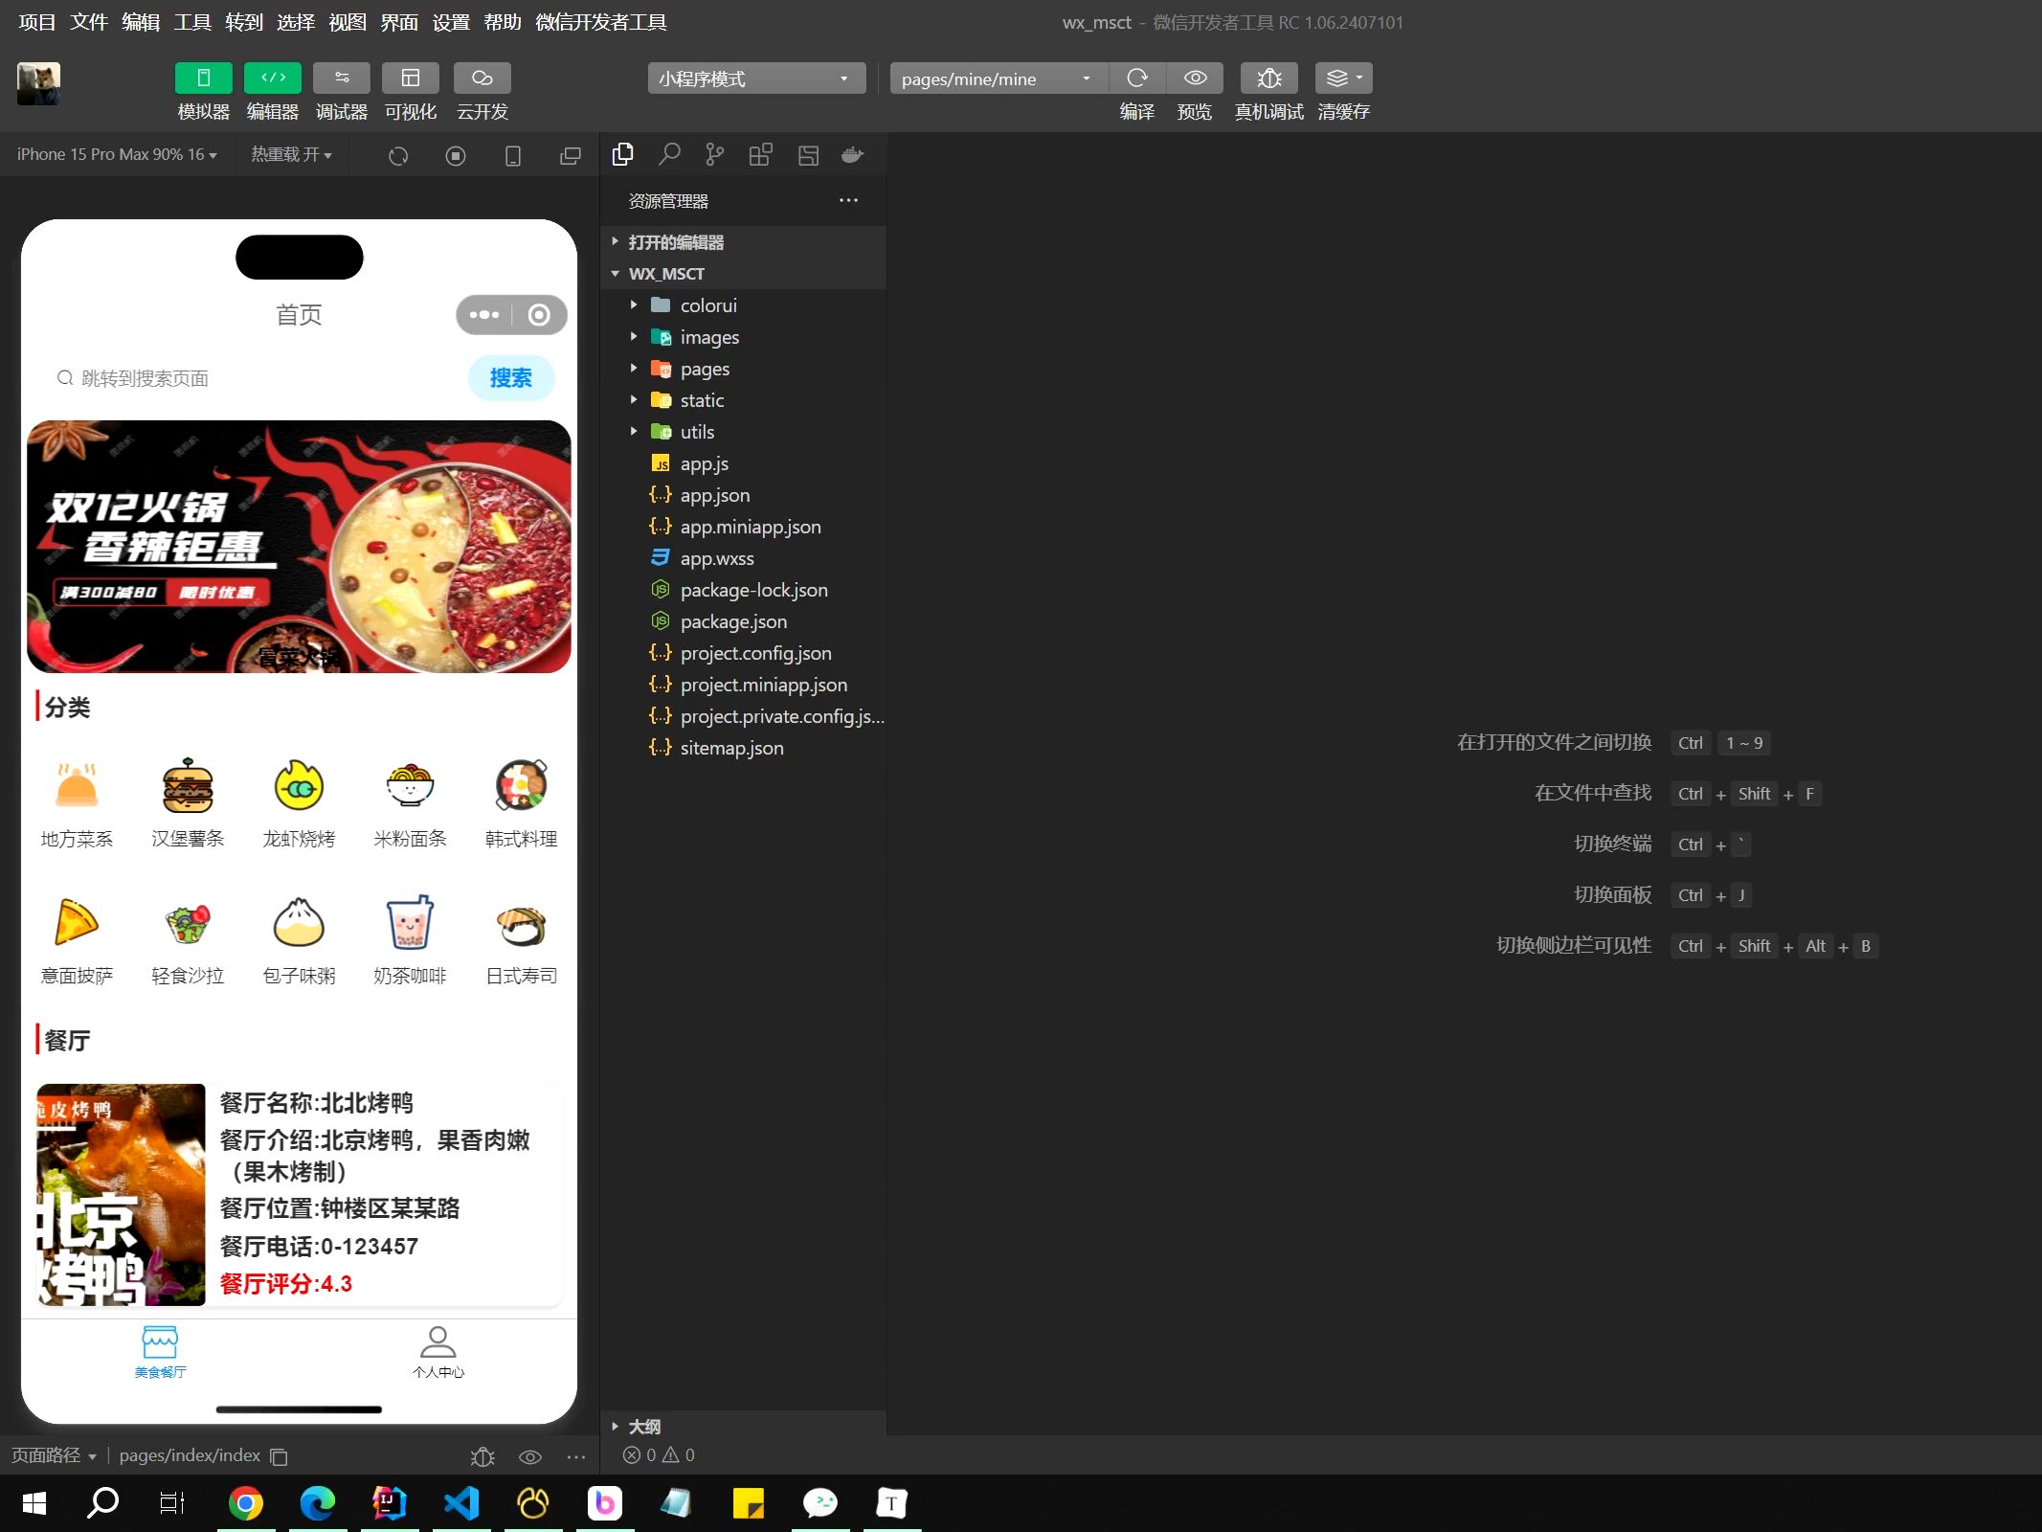Switch rotation of simulator with phone icon

pyautogui.click(x=513, y=154)
